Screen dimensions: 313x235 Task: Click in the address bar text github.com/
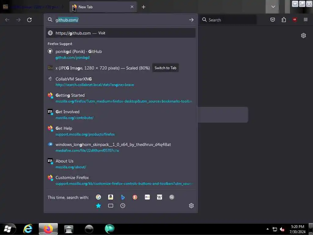tap(67, 20)
